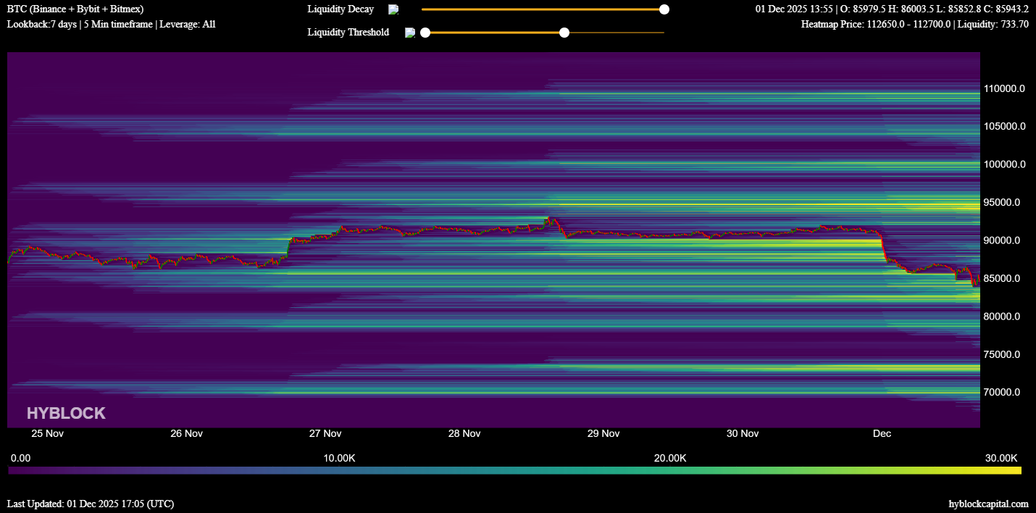Click the BTC exchanges title text

[75, 9]
